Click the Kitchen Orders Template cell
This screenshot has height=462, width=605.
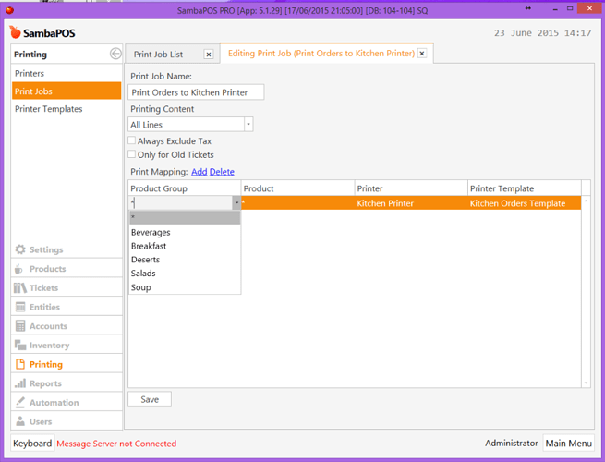coord(525,203)
